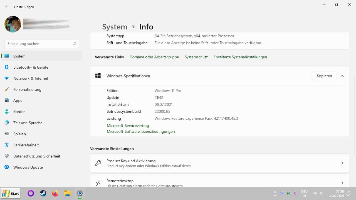Open Firefox from the taskbar
356x200 pixels.
pyautogui.click(x=55, y=193)
